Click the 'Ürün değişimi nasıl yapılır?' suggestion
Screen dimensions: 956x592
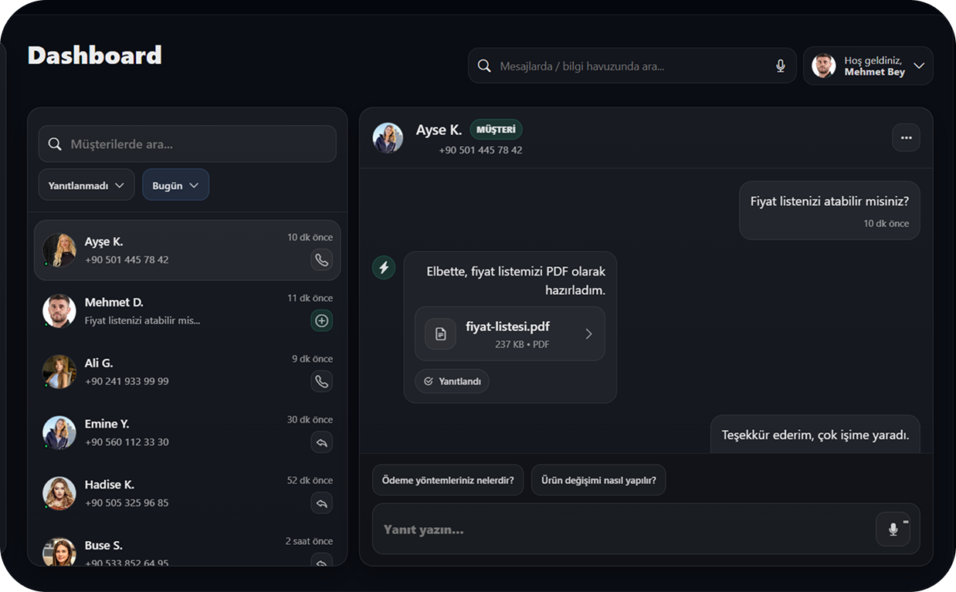click(598, 480)
